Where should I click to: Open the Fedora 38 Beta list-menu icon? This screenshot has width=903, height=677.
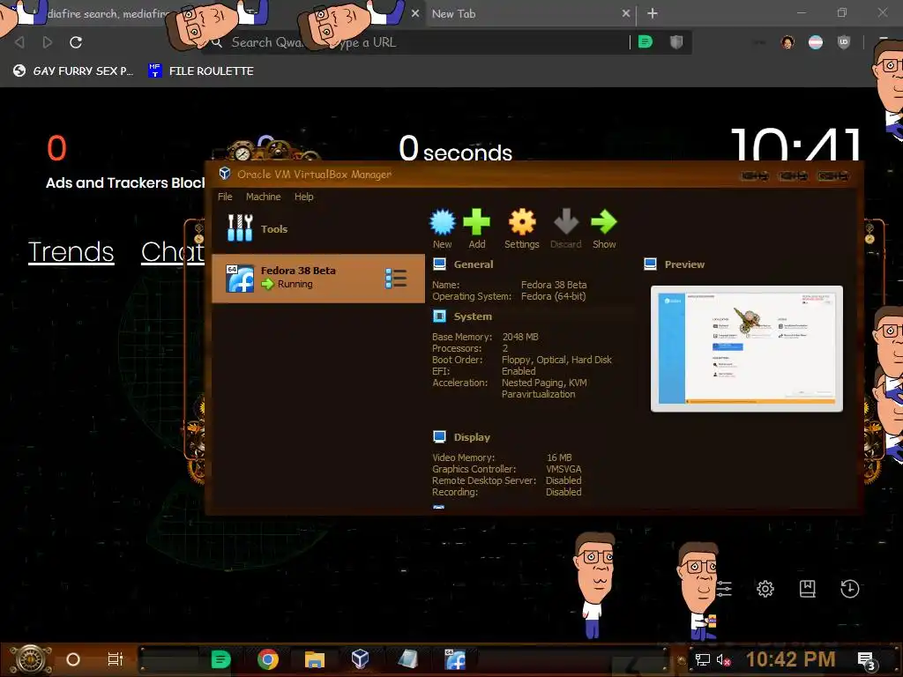coord(396,278)
